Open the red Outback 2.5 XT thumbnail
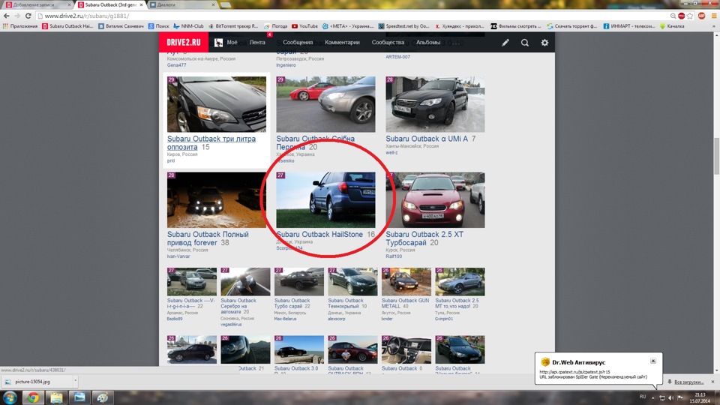720x405 pixels. point(435,199)
